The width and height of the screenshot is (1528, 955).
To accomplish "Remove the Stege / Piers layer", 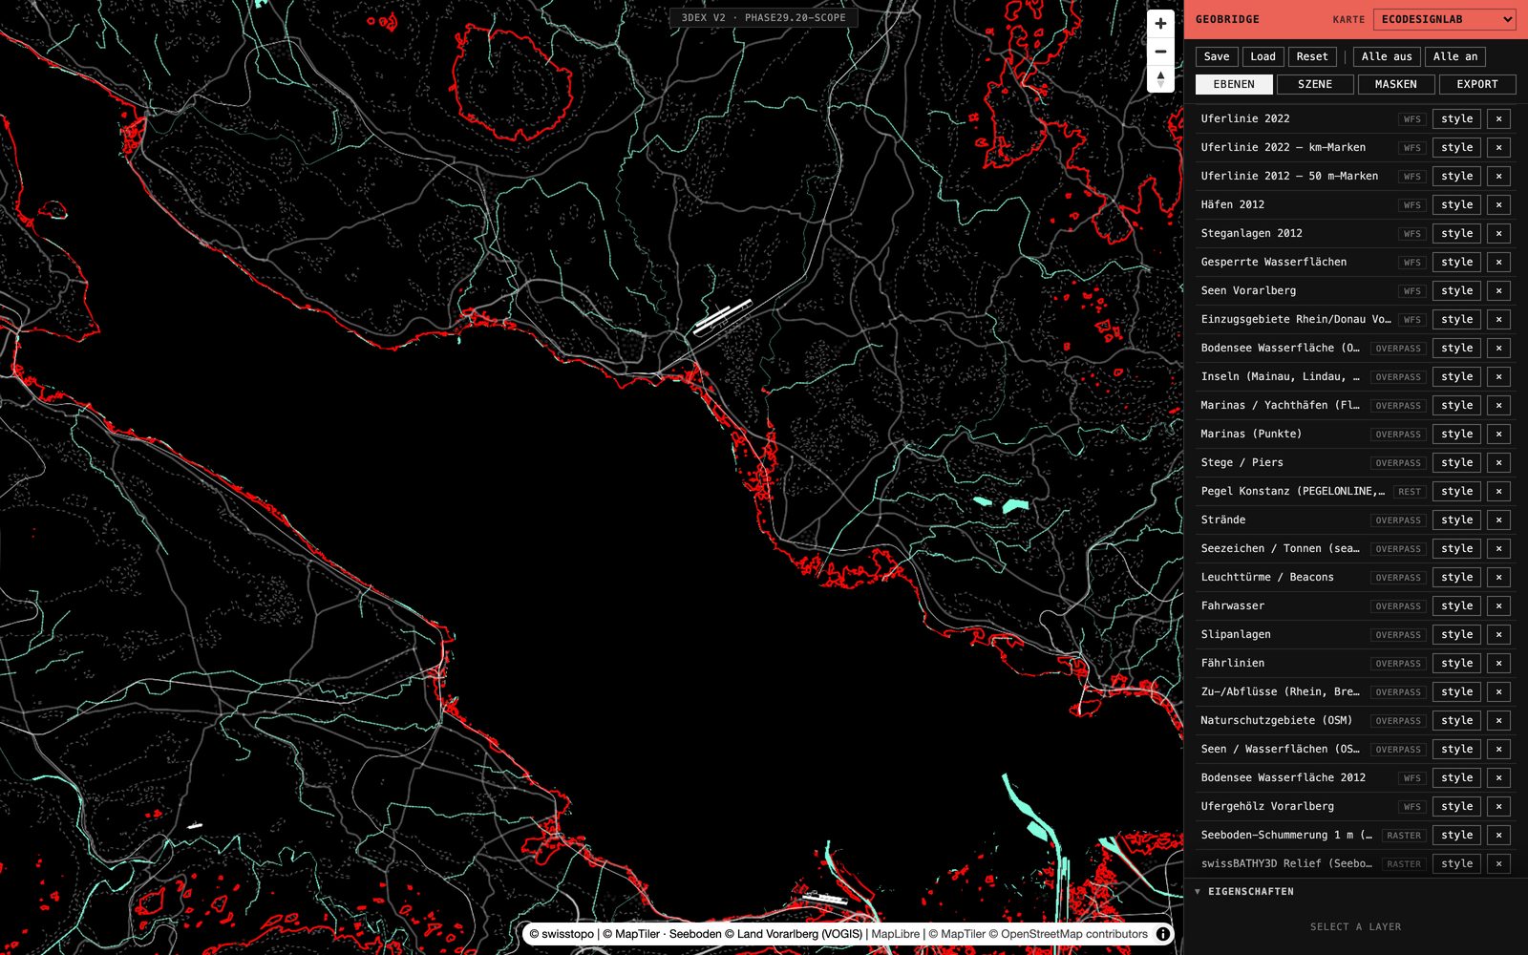I will click(x=1498, y=462).
